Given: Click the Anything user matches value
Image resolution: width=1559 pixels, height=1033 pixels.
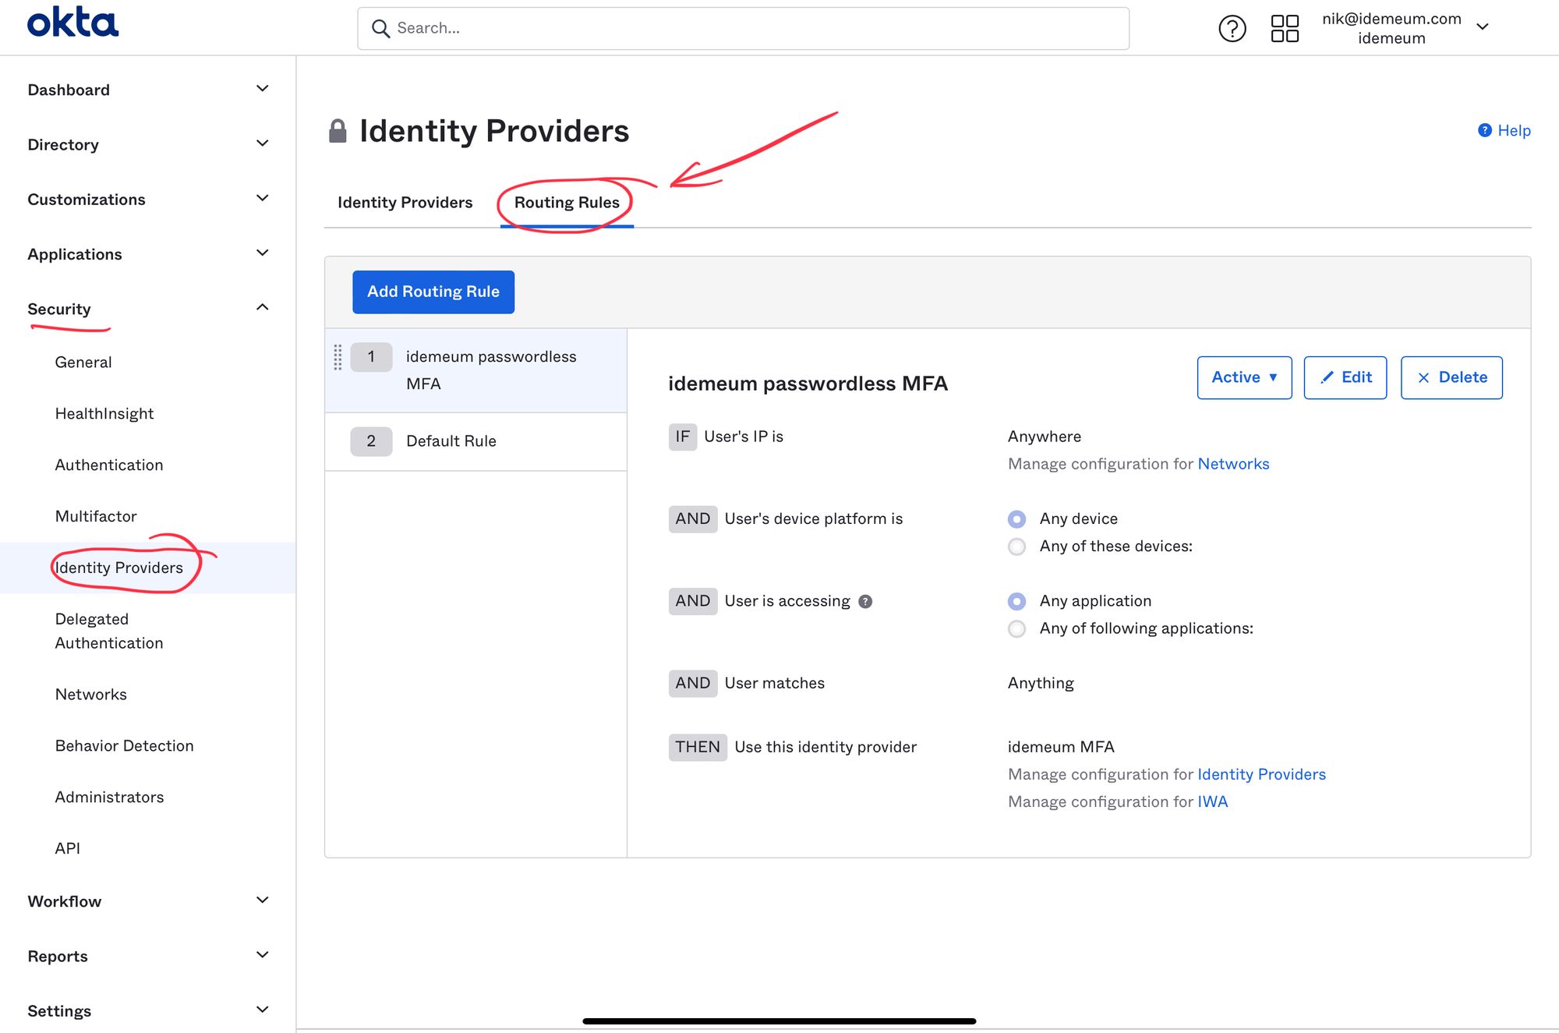Looking at the screenshot, I should click(1041, 684).
